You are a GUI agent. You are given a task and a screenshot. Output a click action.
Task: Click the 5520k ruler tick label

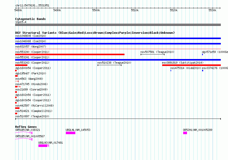[x=174, y=10]
